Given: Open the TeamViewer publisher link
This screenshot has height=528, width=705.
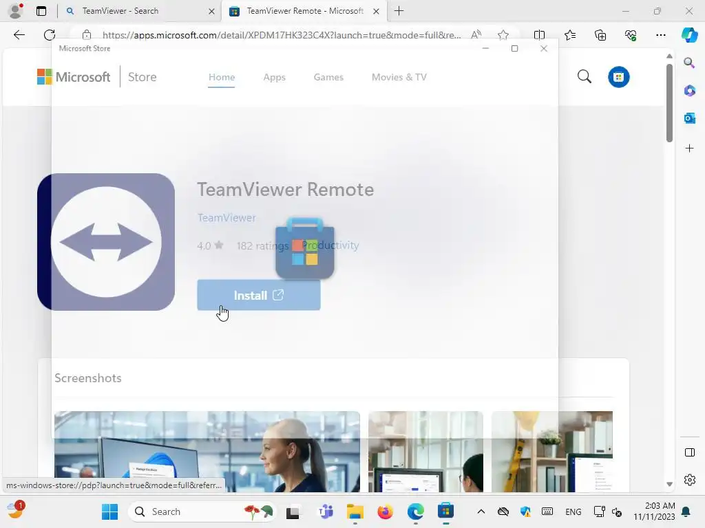Looking at the screenshot, I should point(226,218).
